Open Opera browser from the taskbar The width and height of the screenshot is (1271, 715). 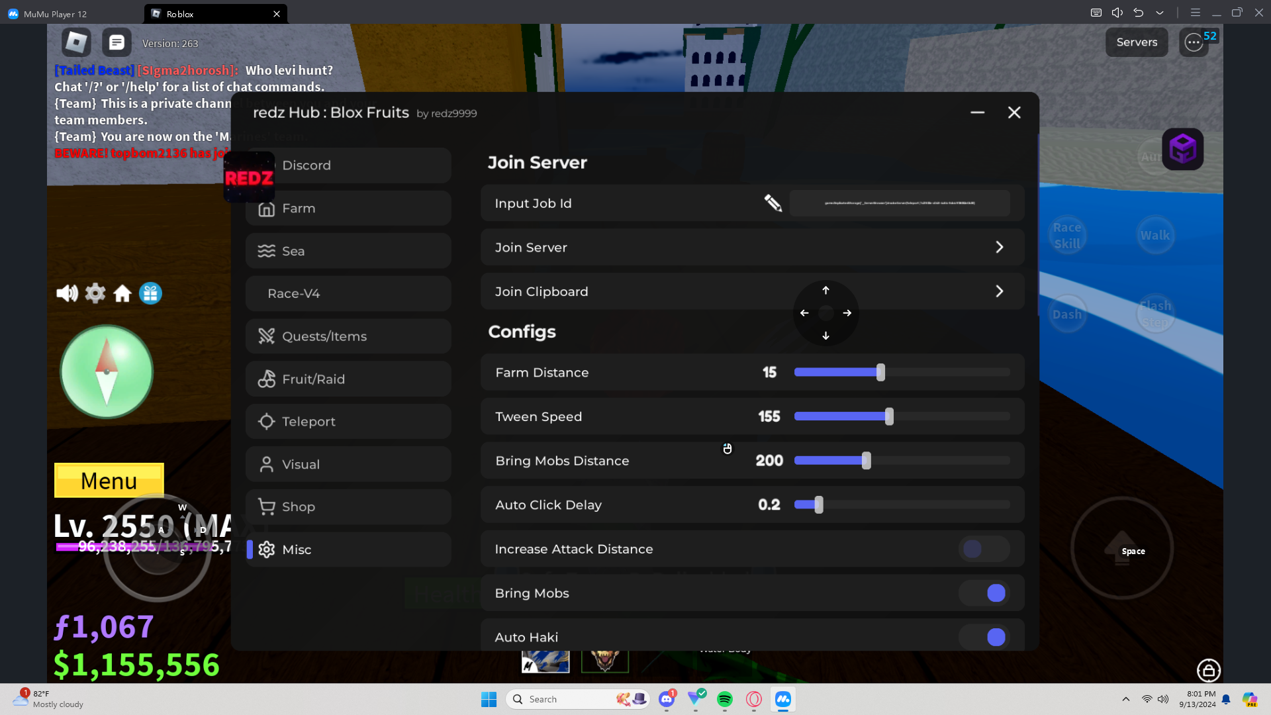[754, 699]
